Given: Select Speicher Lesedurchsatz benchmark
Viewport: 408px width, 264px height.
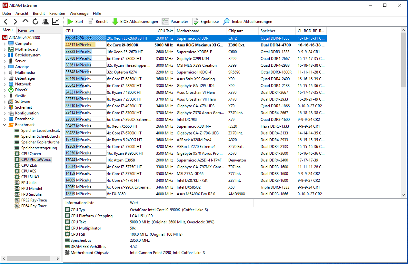Looking at the screenshot, I should (37, 131).
